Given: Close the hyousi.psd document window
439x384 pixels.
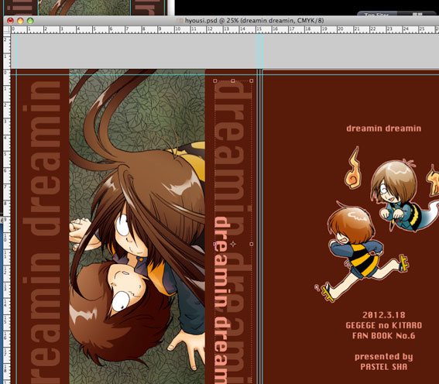Looking at the screenshot, I should click(10, 21).
